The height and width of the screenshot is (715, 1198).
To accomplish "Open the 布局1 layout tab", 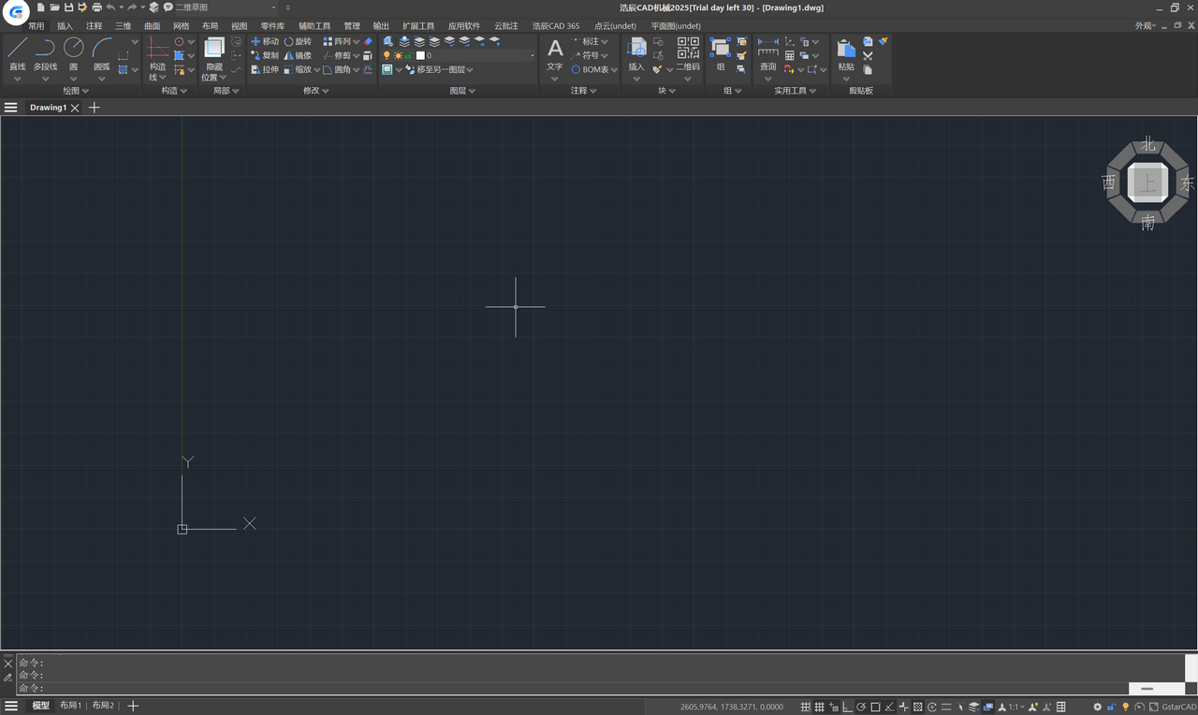I will pyautogui.click(x=70, y=706).
